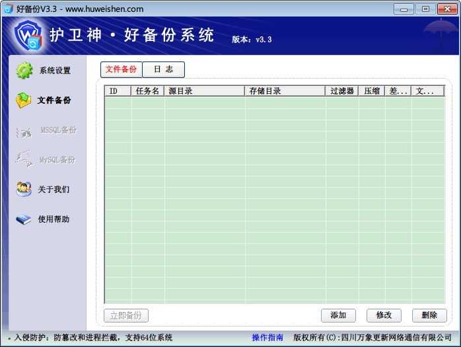Click the shield logo in the header

pyautogui.click(x=28, y=35)
